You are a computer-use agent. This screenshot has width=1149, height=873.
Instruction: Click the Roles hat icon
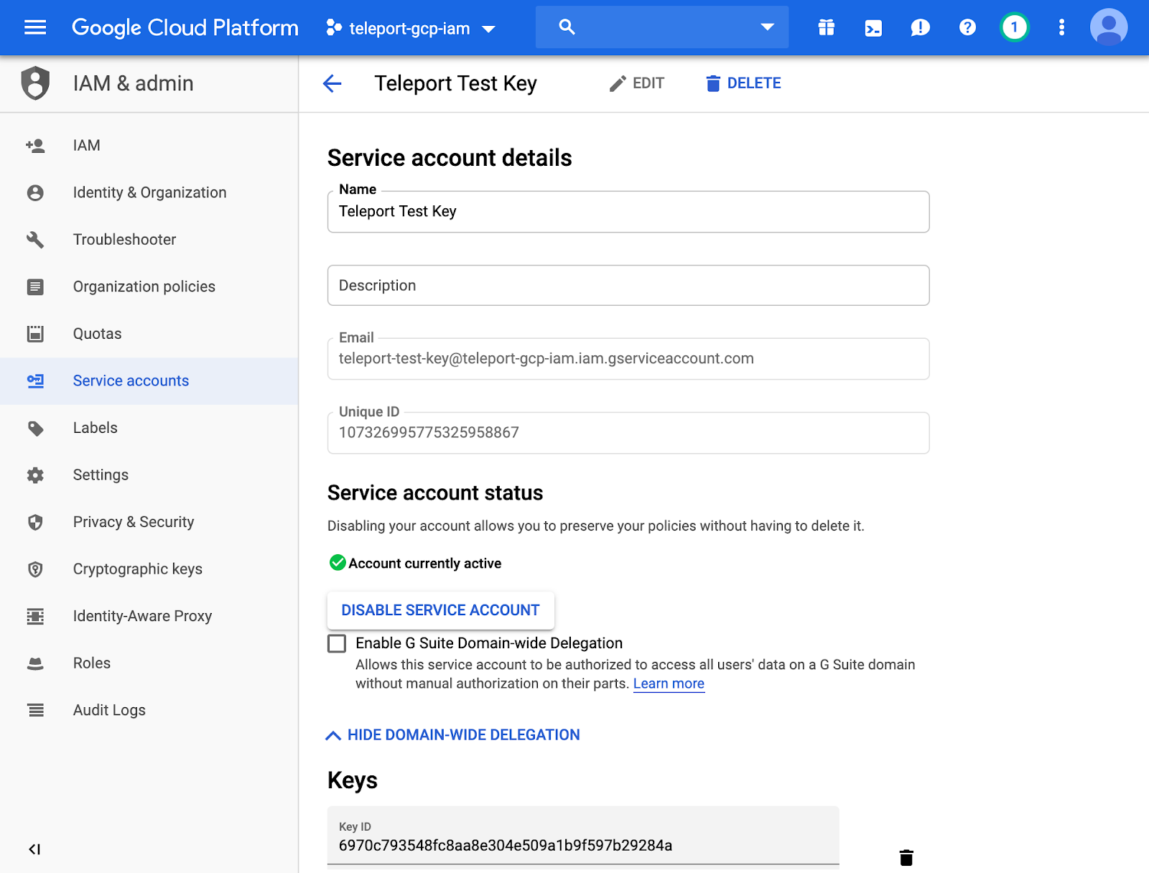(x=35, y=664)
